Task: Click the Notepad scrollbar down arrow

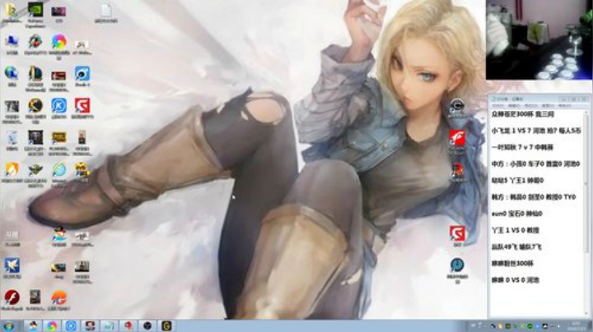Action: click(x=586, y=315)
